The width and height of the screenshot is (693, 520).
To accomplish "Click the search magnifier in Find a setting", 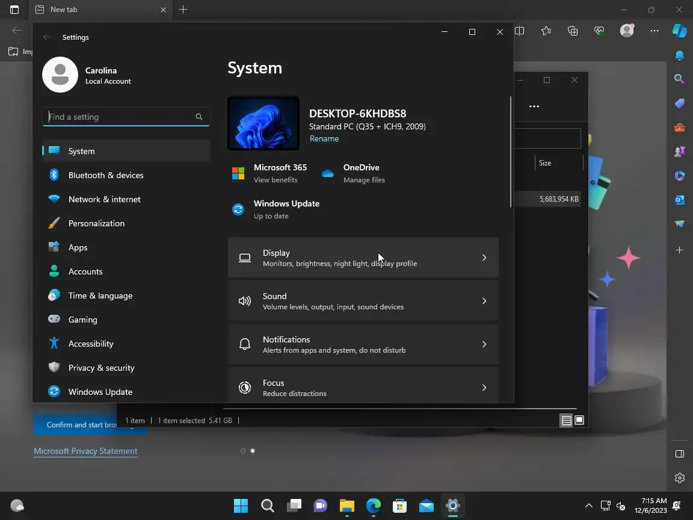I will (199, 117).
